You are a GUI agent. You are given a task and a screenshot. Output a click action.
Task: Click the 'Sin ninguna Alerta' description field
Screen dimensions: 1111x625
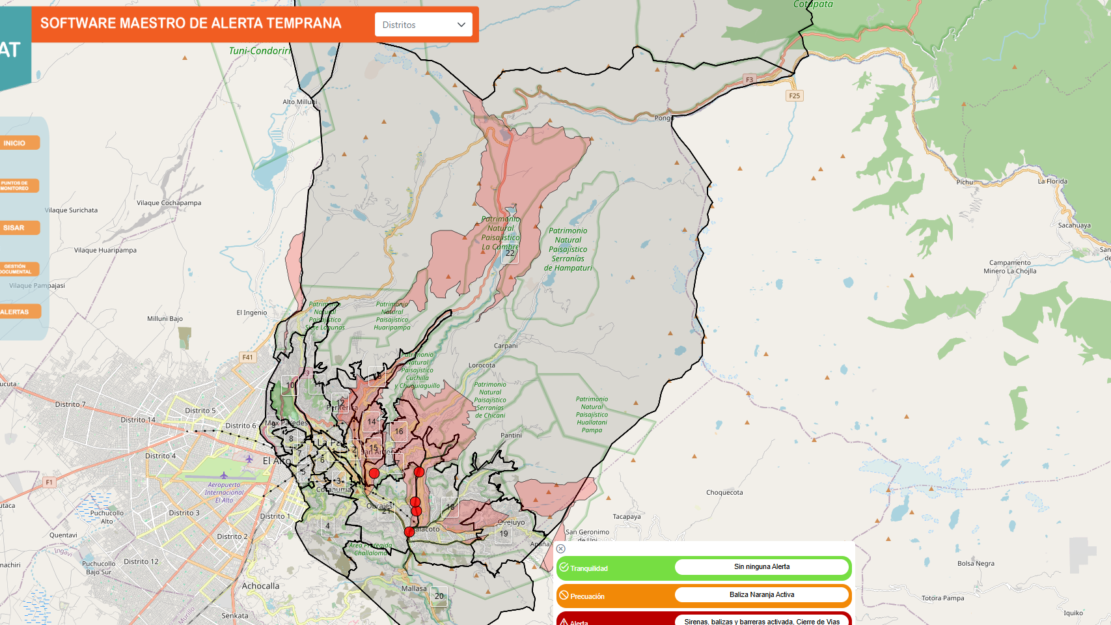click(761, 566)
